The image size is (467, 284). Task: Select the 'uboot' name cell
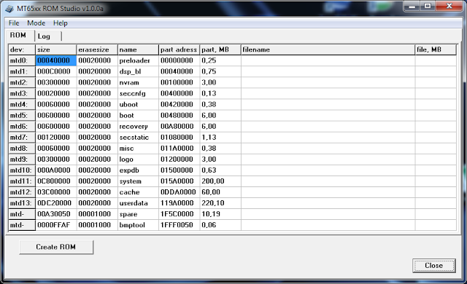138,105
